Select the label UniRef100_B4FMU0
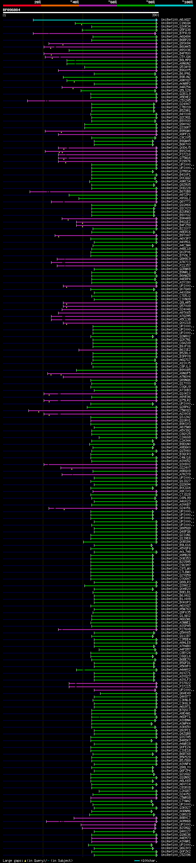This screenshot has width=196, height=863. click(176, 53)
